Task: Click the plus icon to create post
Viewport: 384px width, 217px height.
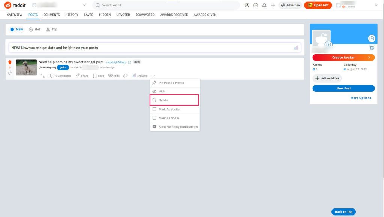Action: click(273, 5)
